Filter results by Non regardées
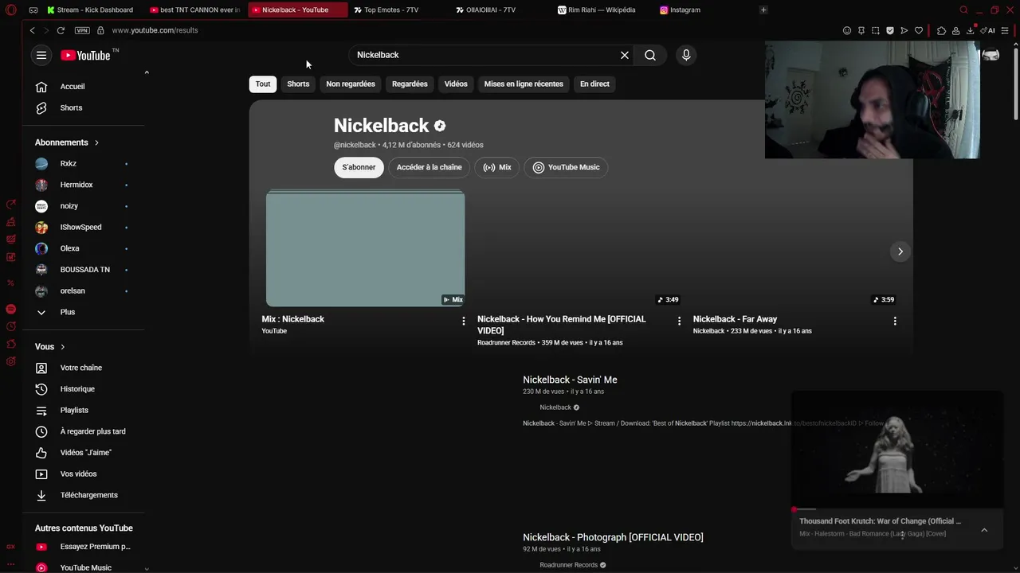 (x=351, y=84)
